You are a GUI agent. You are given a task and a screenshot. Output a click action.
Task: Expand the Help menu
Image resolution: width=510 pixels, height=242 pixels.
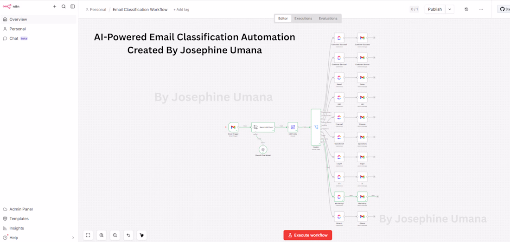pyautogui.click(x=38, y=238)
